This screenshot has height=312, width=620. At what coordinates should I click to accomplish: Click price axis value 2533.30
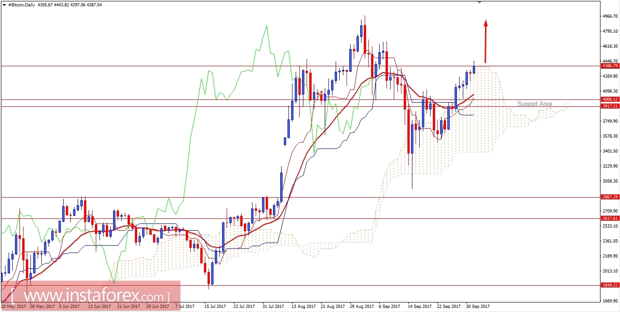610,226
